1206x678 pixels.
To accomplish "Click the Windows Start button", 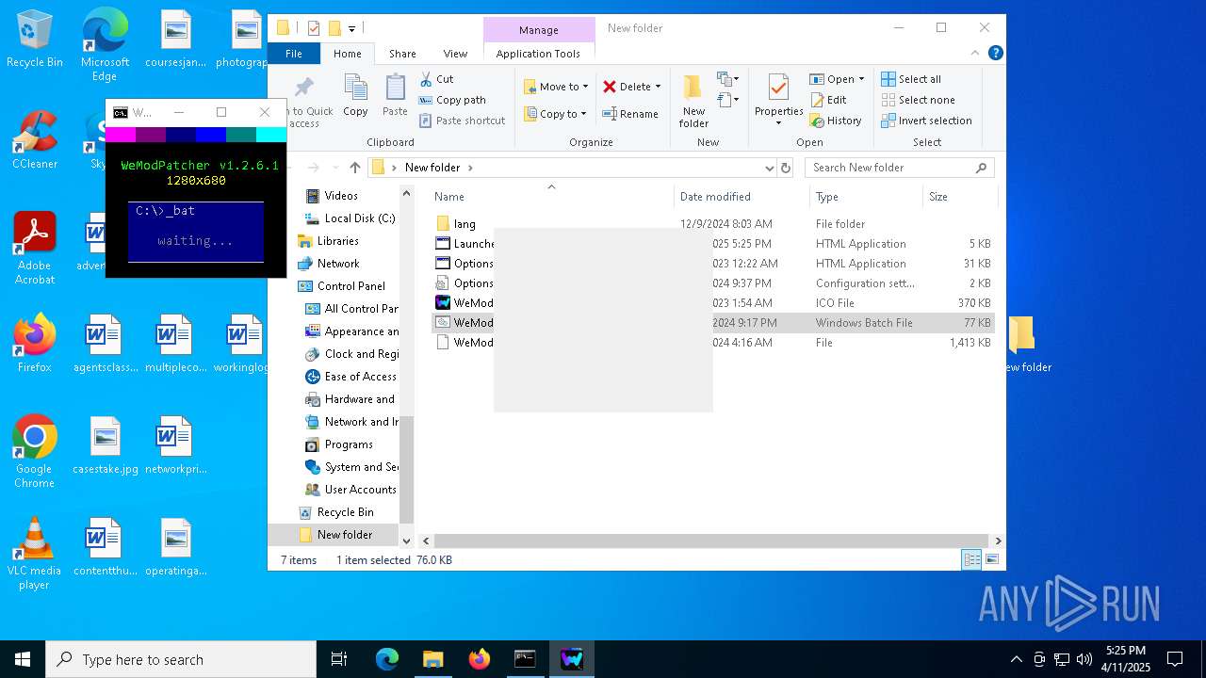I will 23,659.
